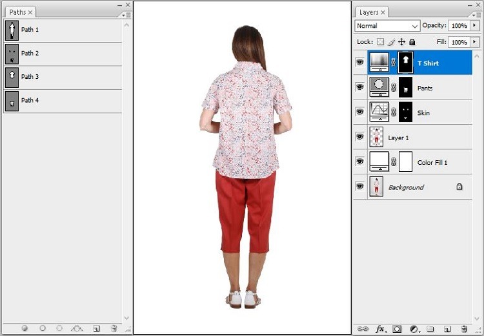Open the Layers panel options menu

476,15
